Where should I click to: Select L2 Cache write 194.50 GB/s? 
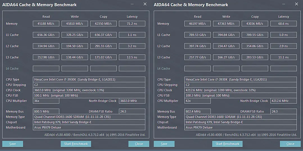(x=74, y=46)
